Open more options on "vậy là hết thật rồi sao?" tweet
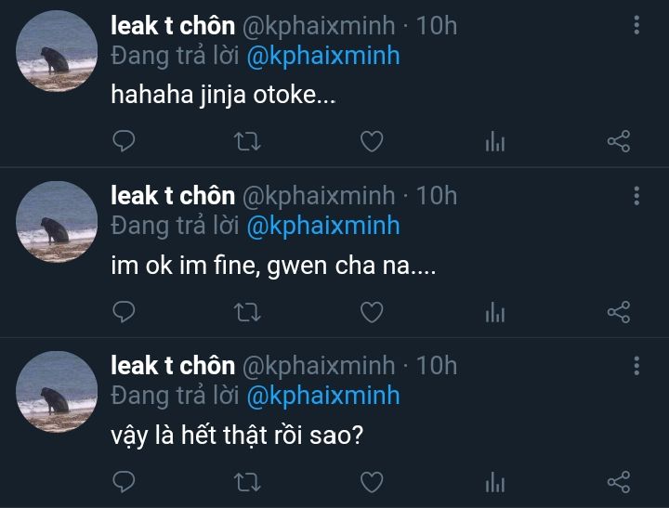669x508 pixels. point(636,365)
